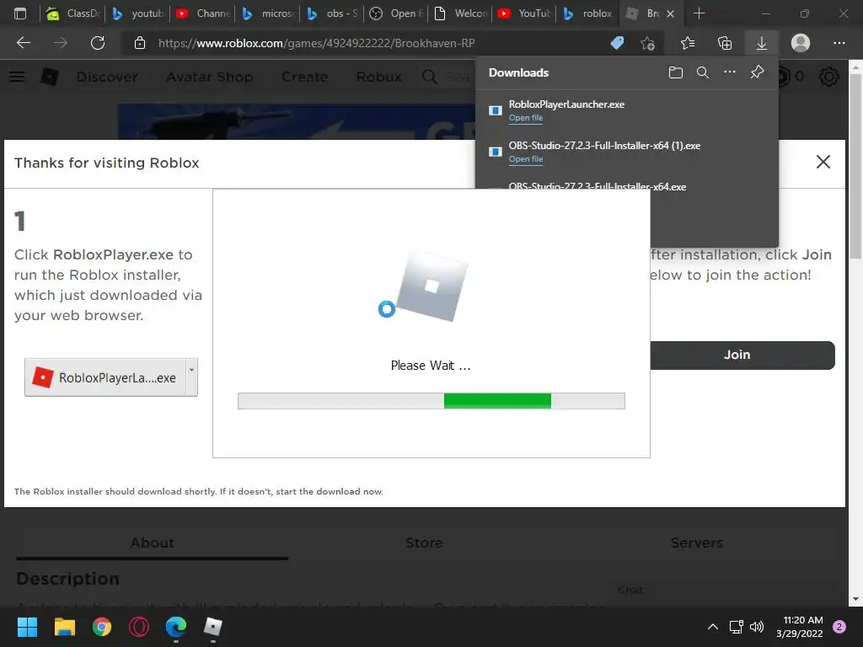This screenshot has width=863, height=647.
Task: Open a new browser tab
Action: (699, 13)
